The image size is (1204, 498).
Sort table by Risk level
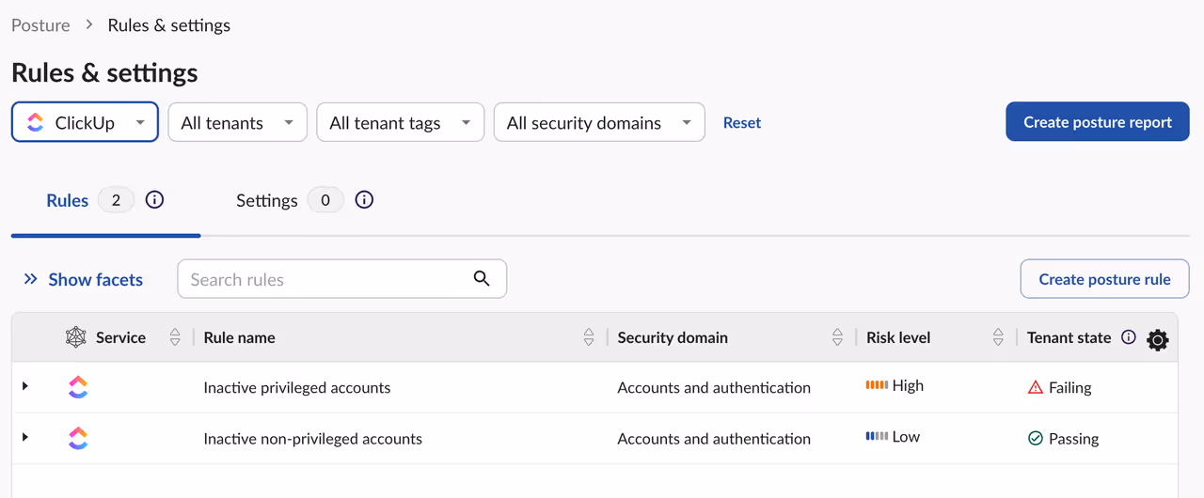point(998,337)
